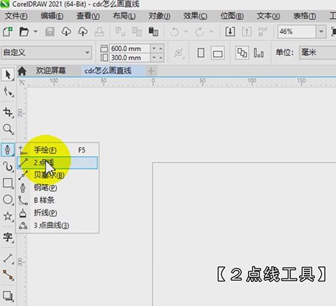This screenshot has height=306, width=336.
Task: Add a new document tab
Action: coord(151,71)
